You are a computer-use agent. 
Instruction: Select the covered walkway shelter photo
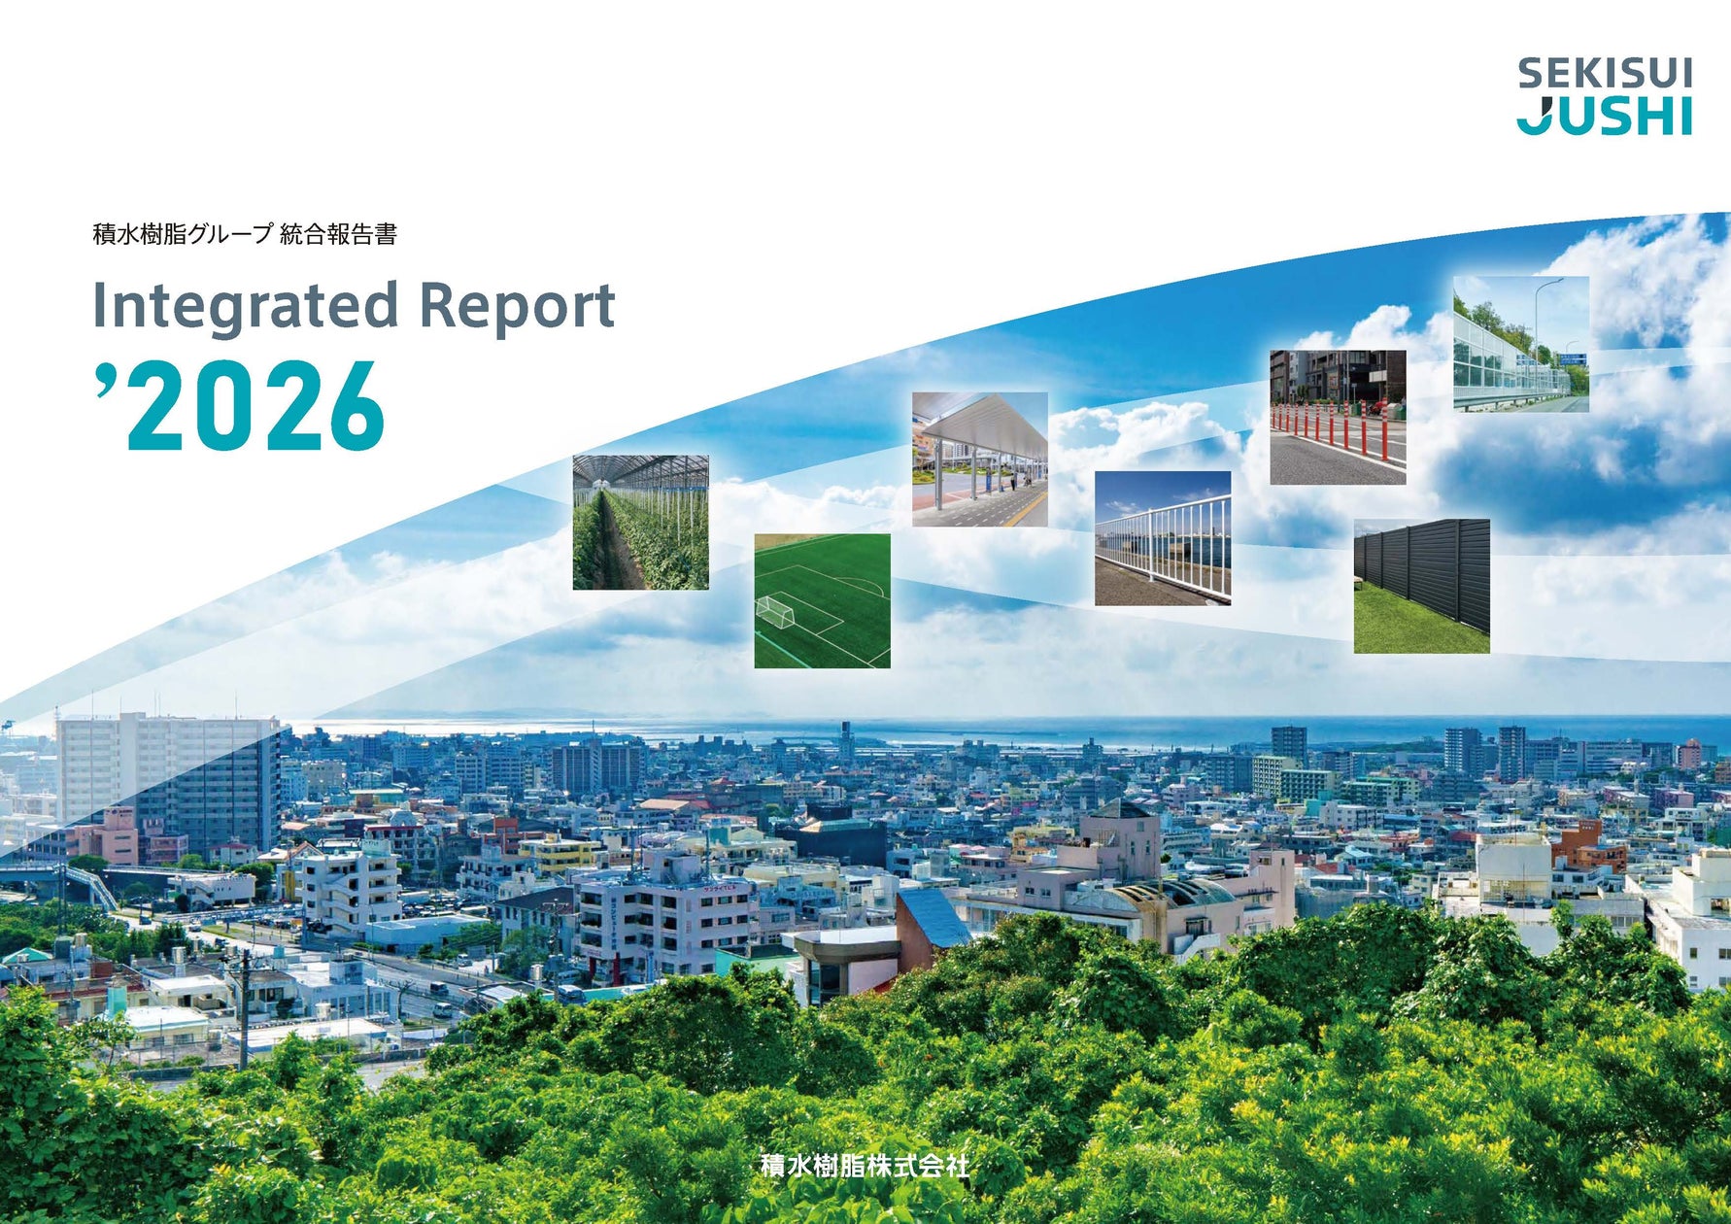point(980,459)
